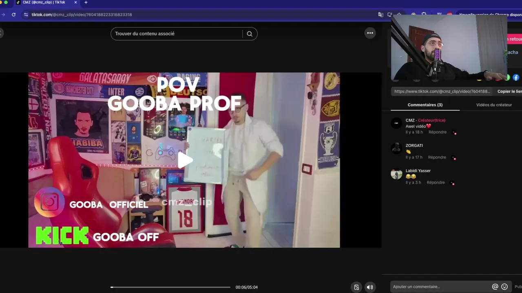522x293 pixels.
Task: Open a new Chrome tab
Action: [x=86, y=2]
